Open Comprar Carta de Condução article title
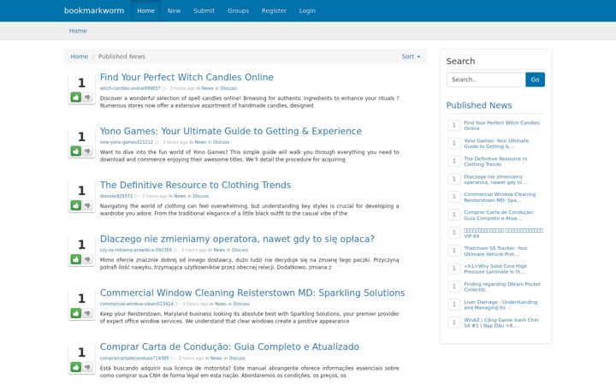The width and height of the screenshot is (616, 385). (x=229, y=346)
